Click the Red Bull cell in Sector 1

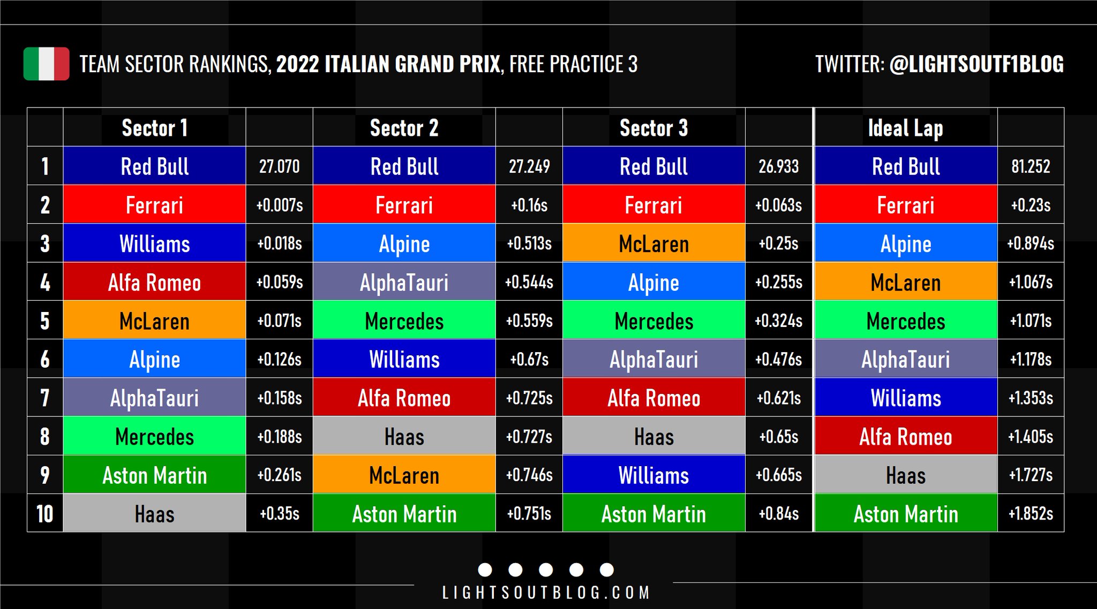(x=154, y=166)
